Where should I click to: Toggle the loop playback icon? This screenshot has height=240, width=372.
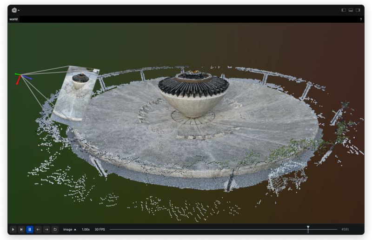[x=55, y=229]
